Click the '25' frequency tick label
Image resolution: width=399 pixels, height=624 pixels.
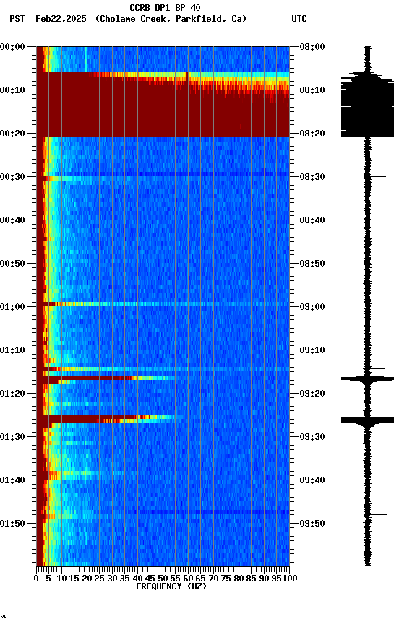coord(99,578)
